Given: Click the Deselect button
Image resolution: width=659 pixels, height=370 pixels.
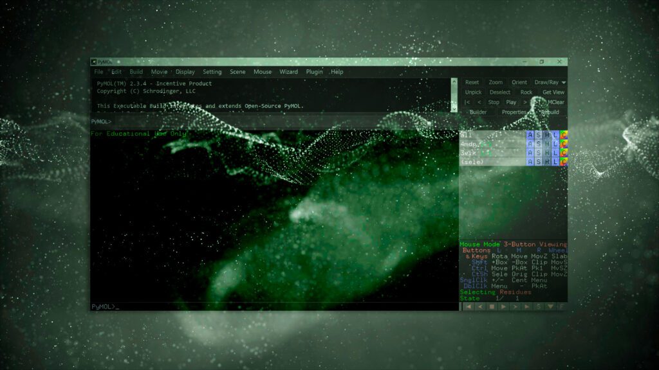Looking at the screenshot, I should click(499, 92).
